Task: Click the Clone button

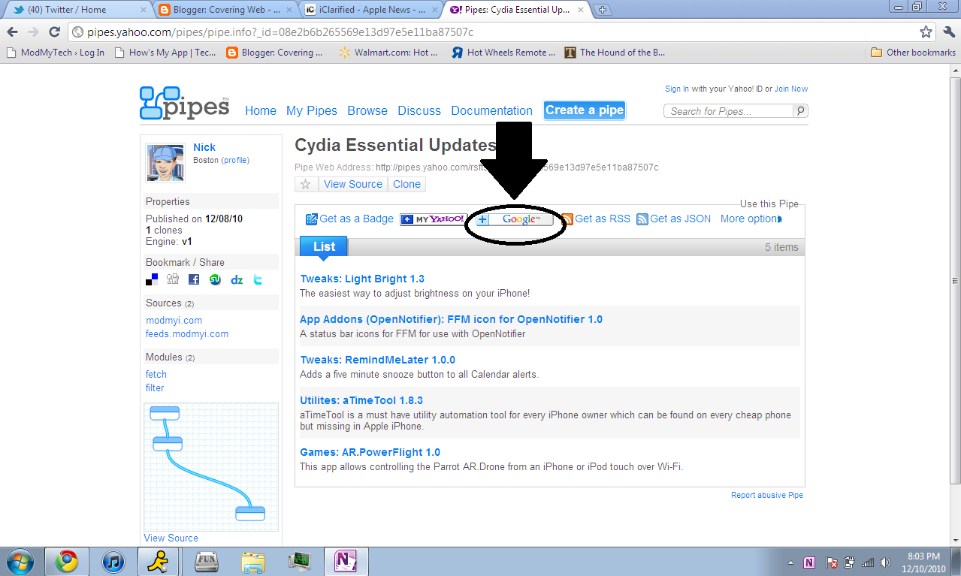Action: (x=406, y=184)
